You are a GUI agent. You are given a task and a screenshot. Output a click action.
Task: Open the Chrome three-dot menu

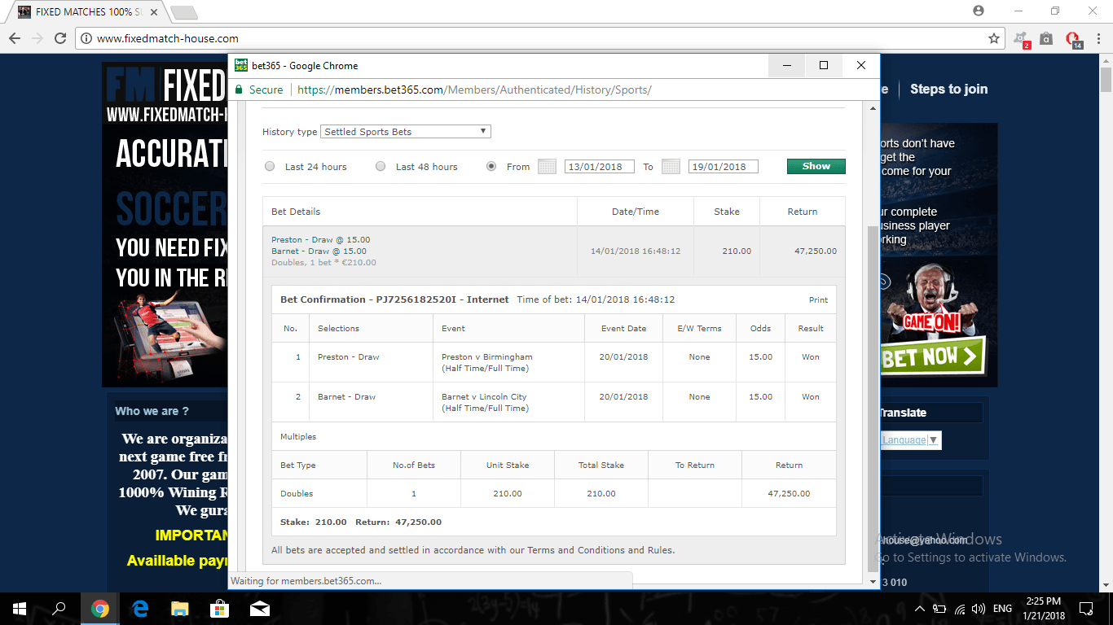(x=1097, y=38)
